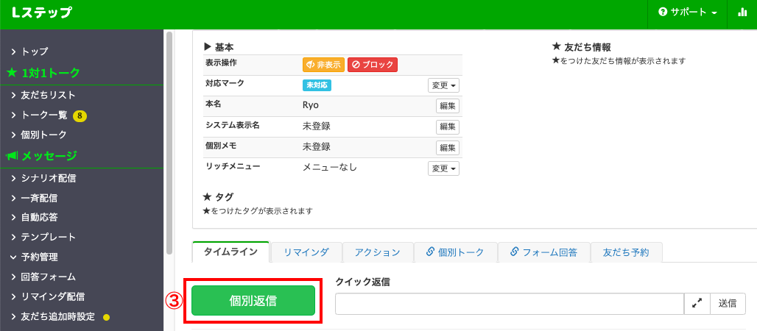Click the クイック返信 text input field
Viewport: 757px width, 331px height.
click(509, 303)
